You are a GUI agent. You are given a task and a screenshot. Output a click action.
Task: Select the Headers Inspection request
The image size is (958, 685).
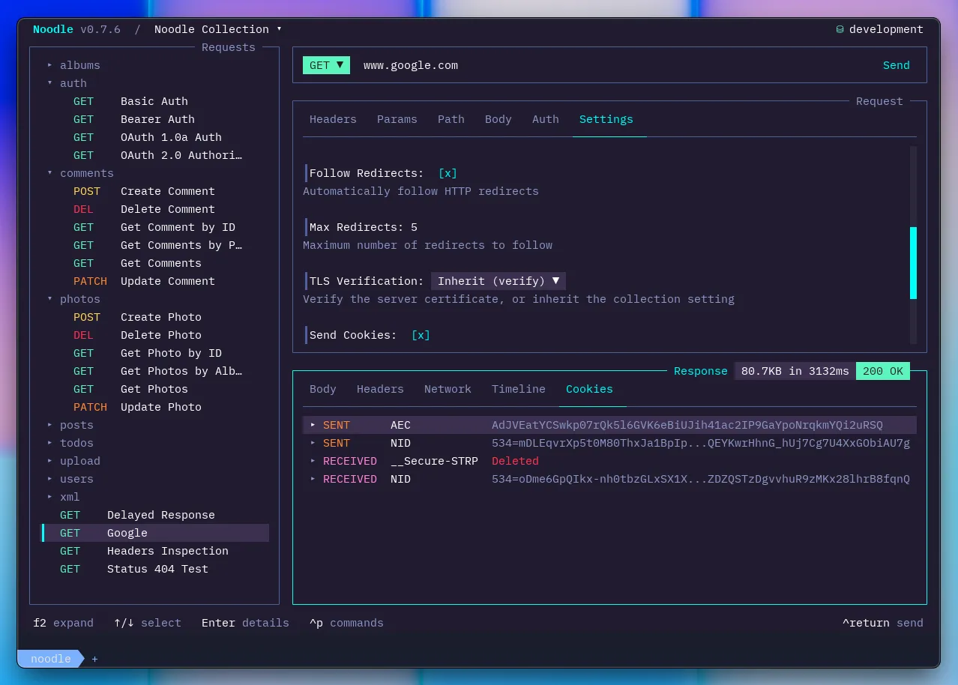click(x=154, y=551)
